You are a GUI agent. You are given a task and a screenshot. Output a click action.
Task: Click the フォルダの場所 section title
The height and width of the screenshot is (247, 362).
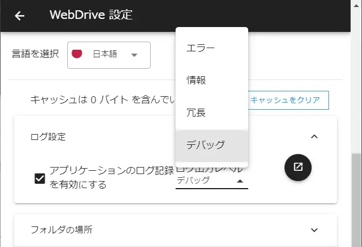pos(62,230)
